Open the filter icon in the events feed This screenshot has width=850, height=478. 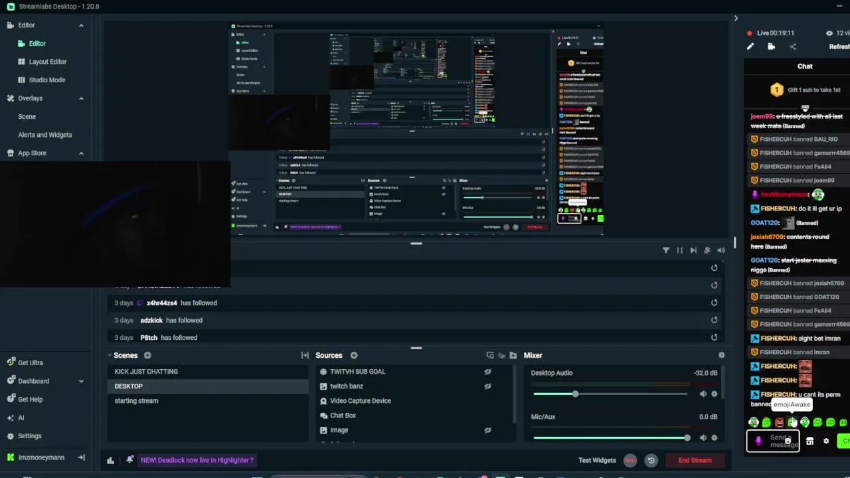pos(666,250)
